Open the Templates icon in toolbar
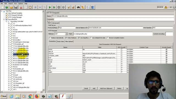 pyautogui.click(x=7, y=7)
